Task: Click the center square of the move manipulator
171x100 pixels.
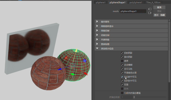Action: click(x=72, y=65)
